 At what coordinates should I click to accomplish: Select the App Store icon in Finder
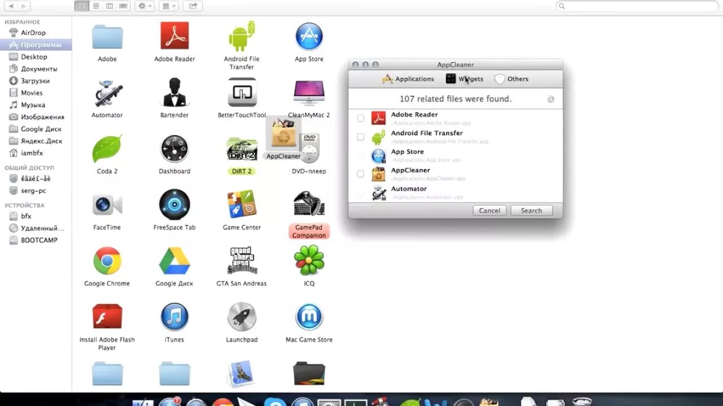tap(309, 36)
